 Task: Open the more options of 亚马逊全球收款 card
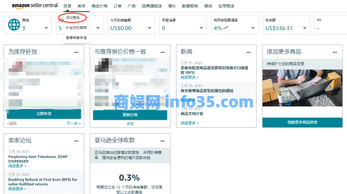click(x=163, y=141)
